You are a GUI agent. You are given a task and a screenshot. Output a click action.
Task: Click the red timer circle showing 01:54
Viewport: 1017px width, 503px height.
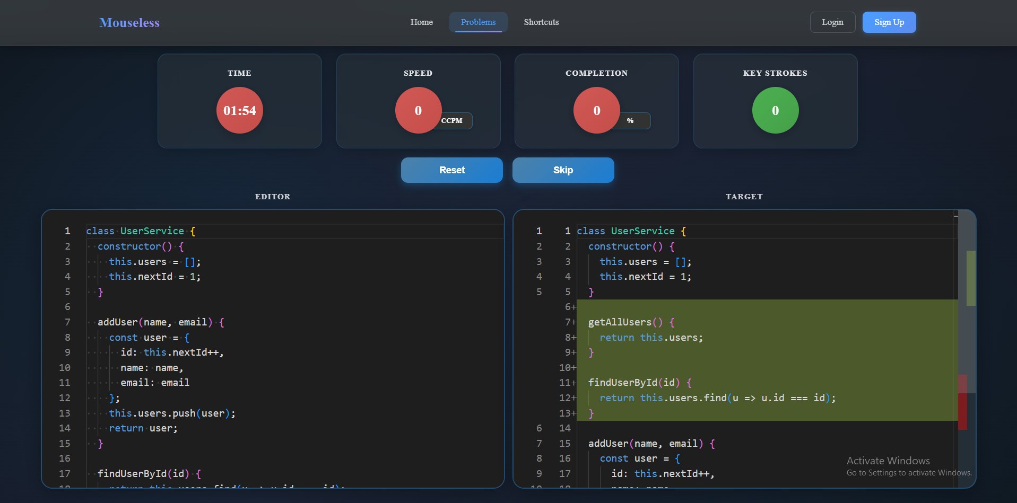[239, 110]
